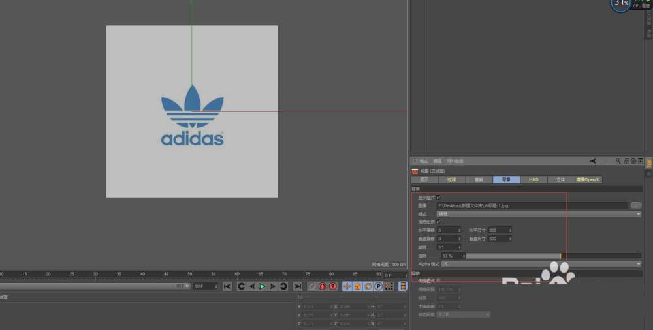This screenshot has width=653, height=330.
Task: Open the 动态网格 dropdown
Action: pos(464,314)
